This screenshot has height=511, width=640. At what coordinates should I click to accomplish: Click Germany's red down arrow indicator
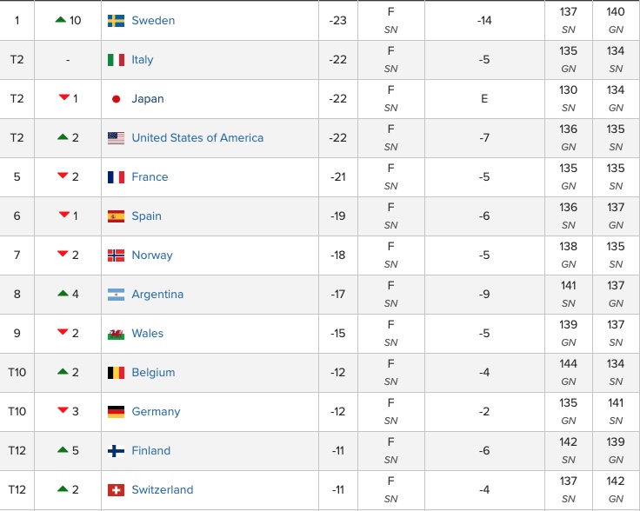(63, 410)
